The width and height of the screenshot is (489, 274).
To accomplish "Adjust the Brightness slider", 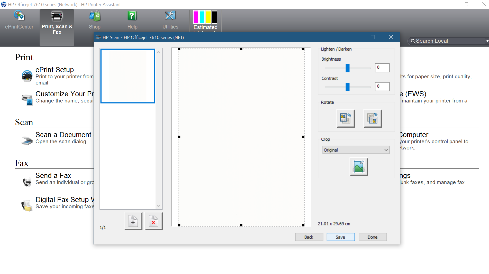I will (348, 68).
